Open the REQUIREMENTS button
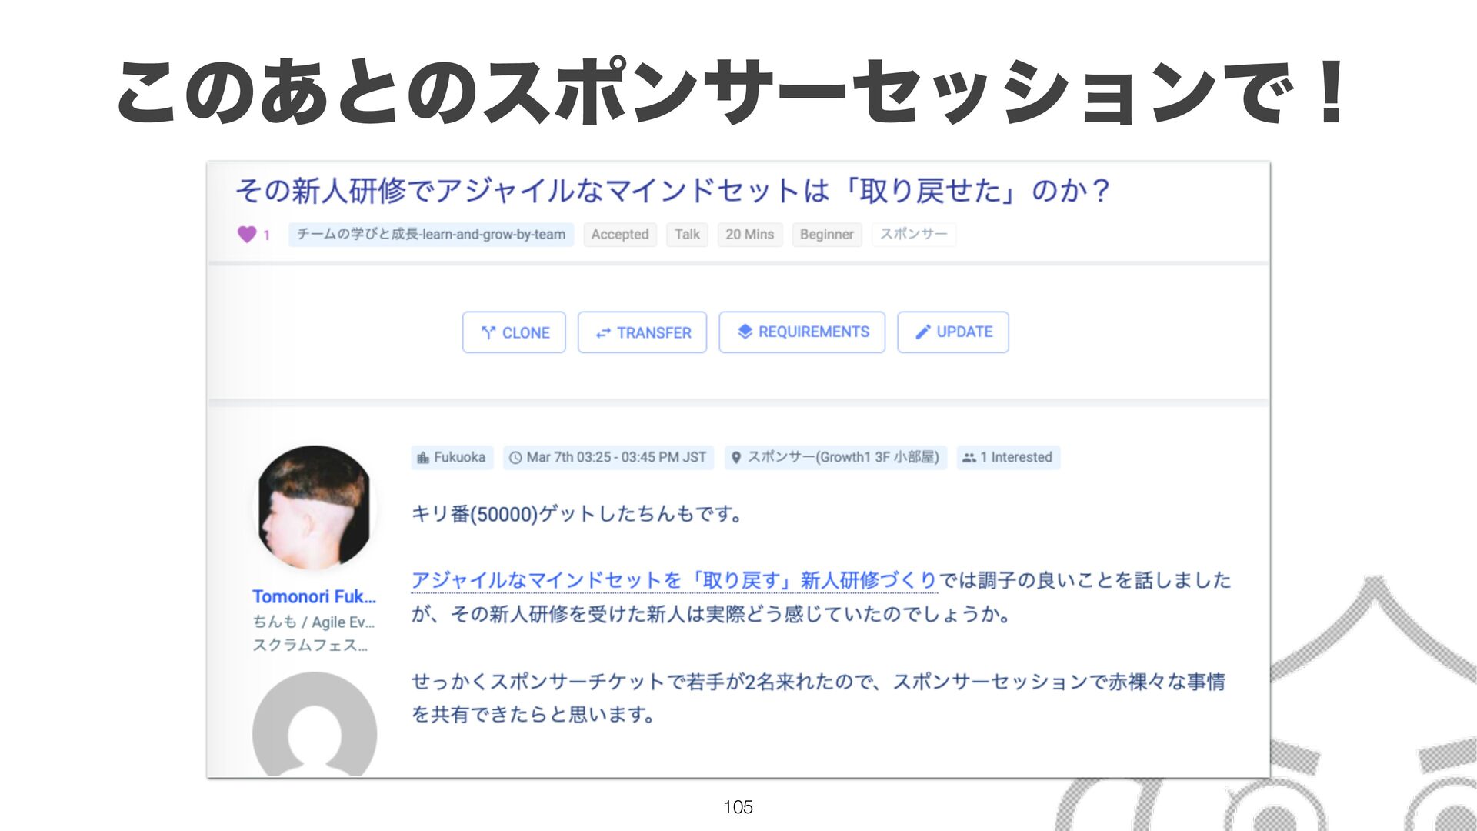 point(802,332)
